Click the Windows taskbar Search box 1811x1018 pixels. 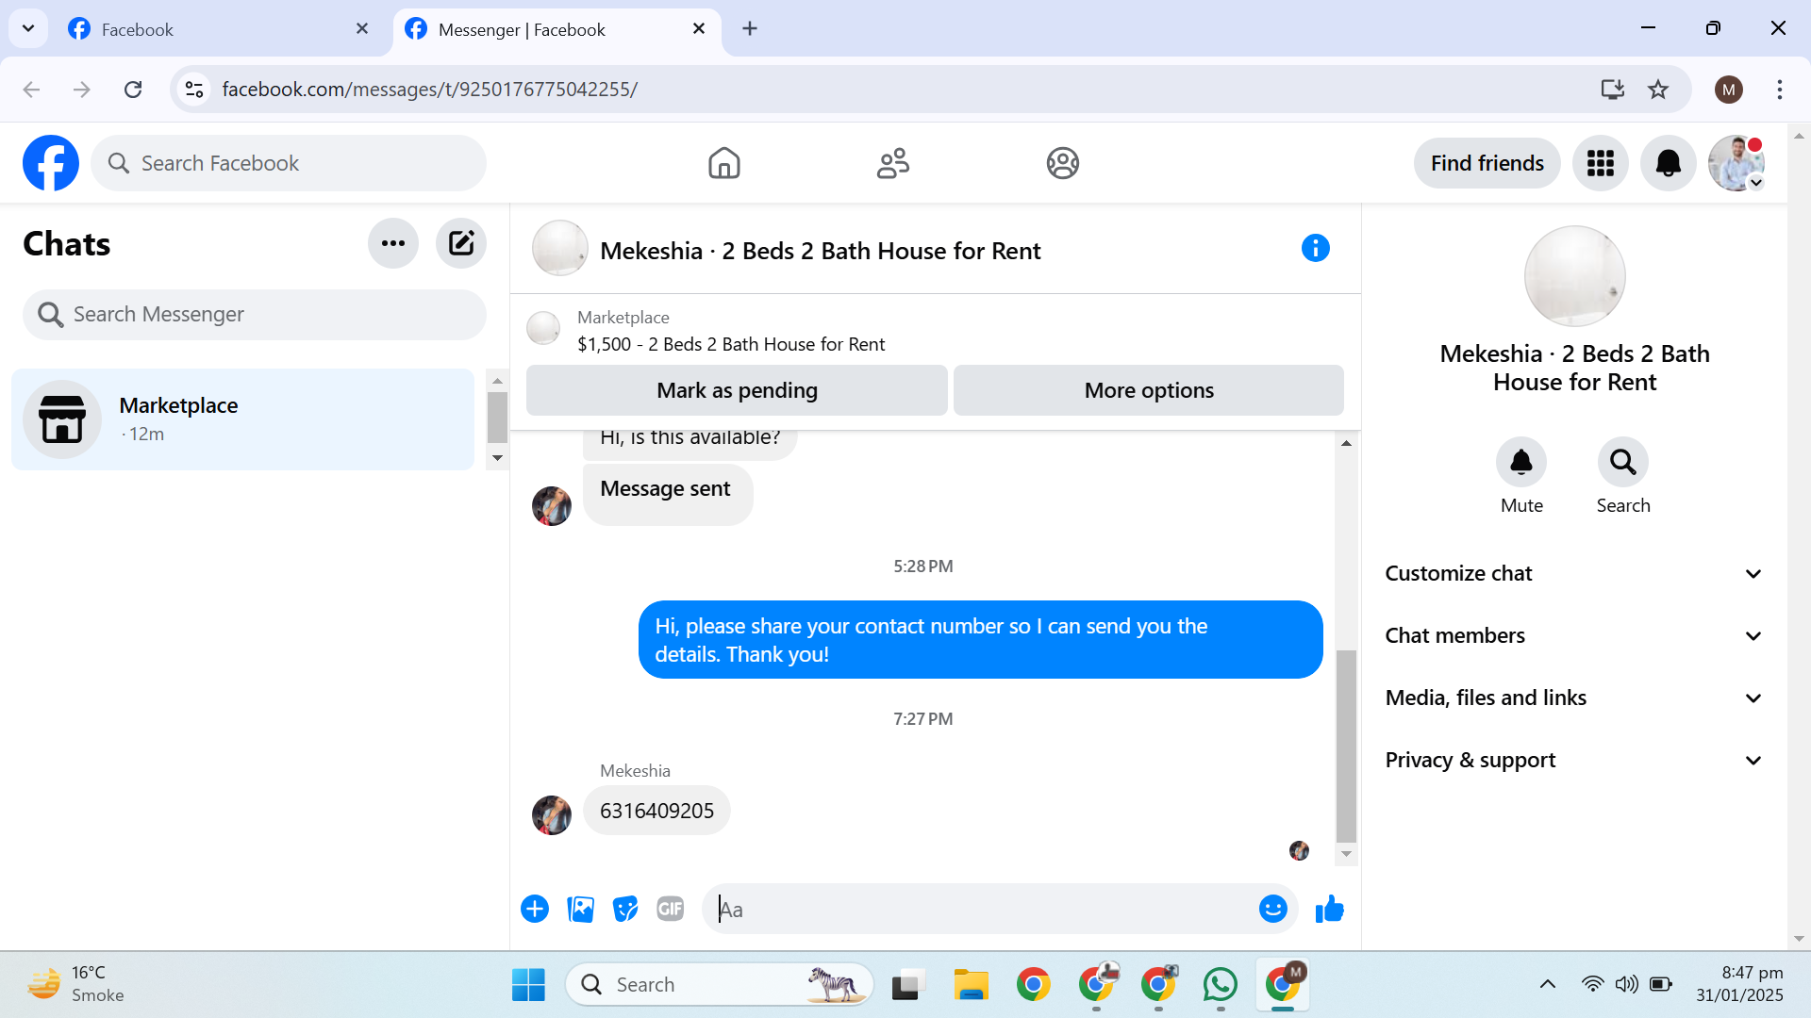720,985
